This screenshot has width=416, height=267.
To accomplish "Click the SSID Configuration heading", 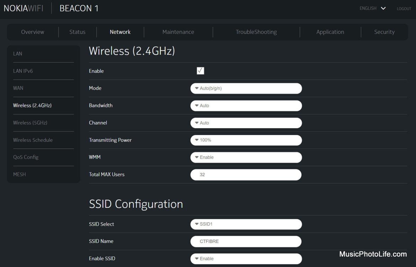I will point(136,204).
